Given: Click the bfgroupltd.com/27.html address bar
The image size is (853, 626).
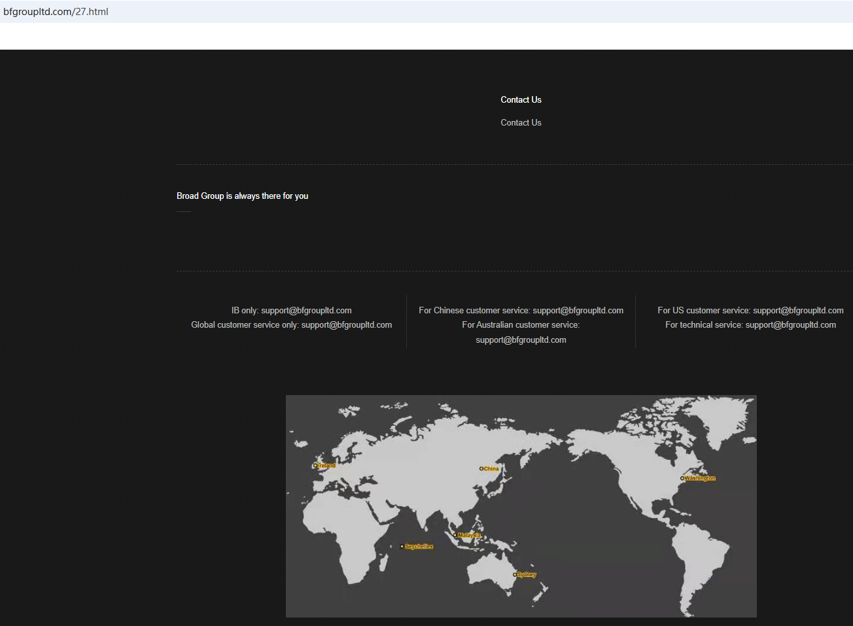Looking at the screenshot, I should [x=56, y=12].
